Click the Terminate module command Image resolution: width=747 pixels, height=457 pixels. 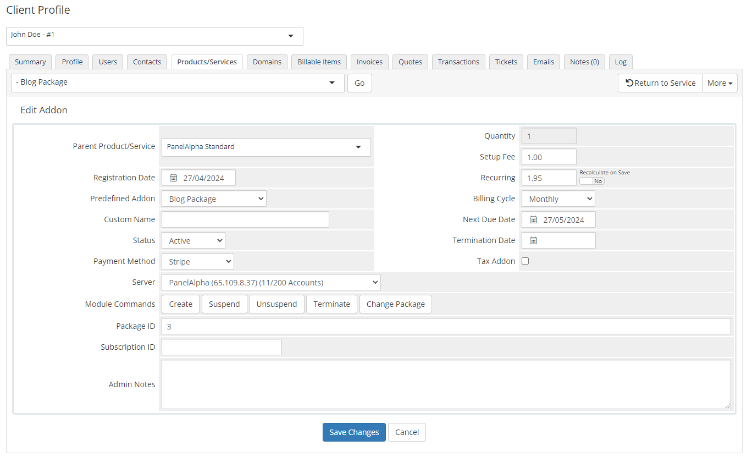tap(331, 304)
